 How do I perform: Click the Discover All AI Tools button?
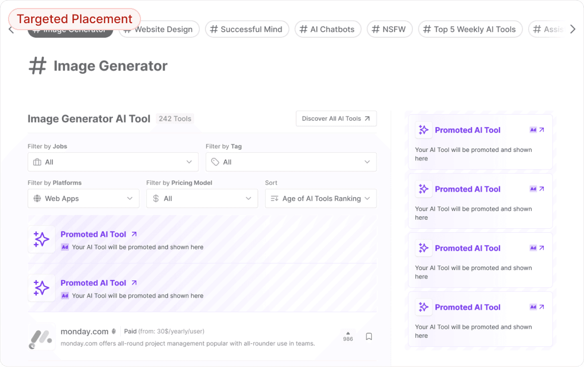(x=336, y=119)
